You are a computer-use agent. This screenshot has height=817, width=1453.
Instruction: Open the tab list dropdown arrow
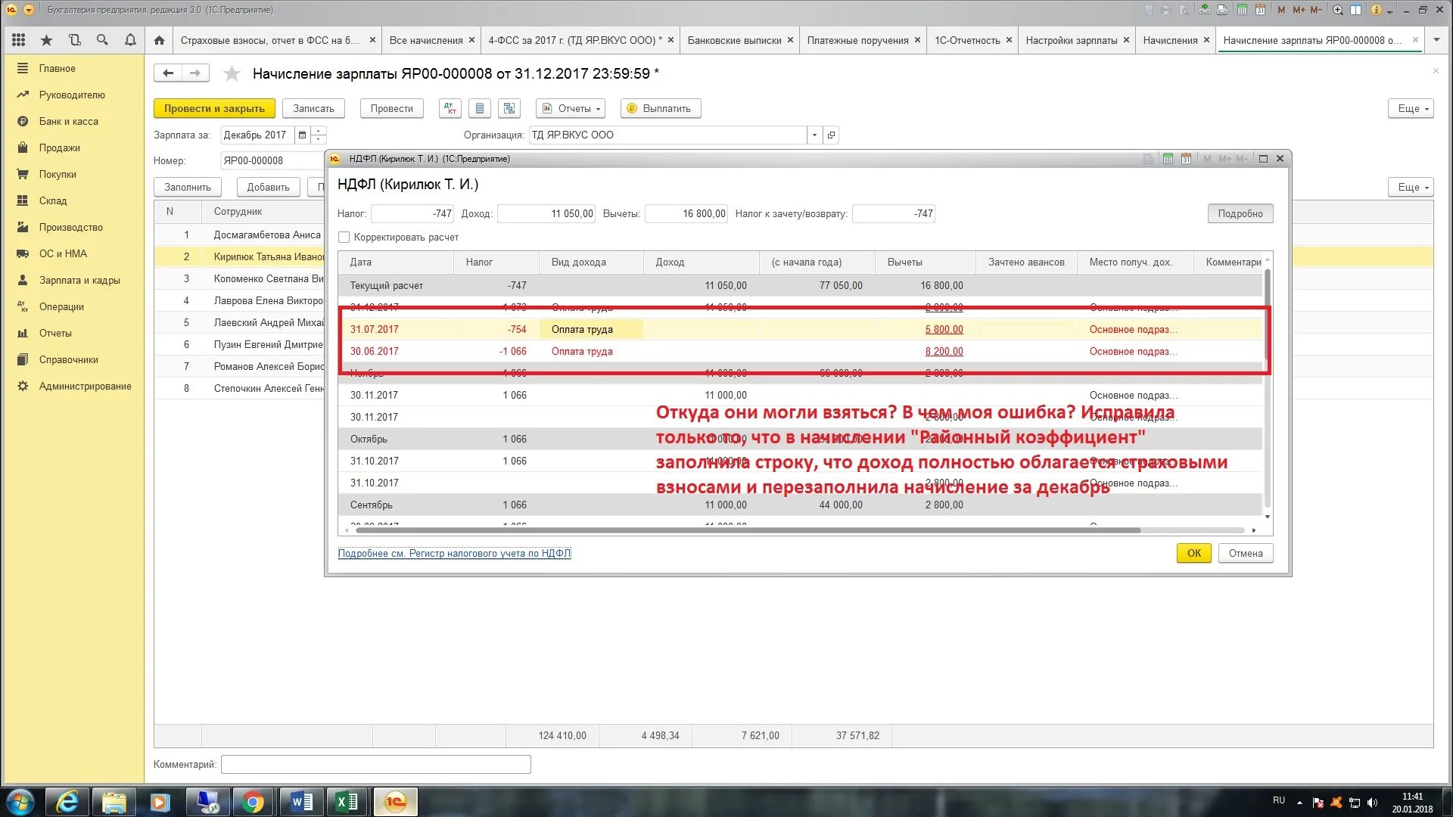click(1436, 40)
